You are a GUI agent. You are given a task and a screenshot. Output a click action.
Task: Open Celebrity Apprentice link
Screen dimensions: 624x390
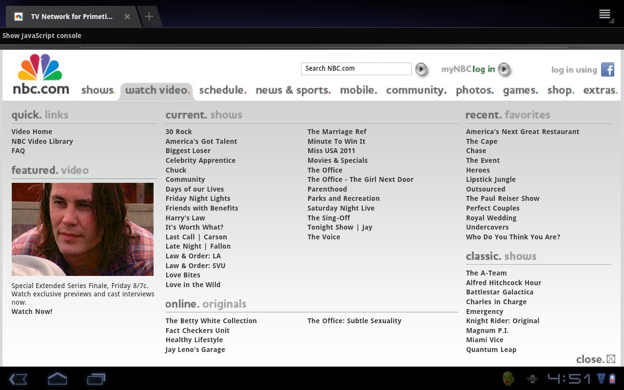click(200, 160)
